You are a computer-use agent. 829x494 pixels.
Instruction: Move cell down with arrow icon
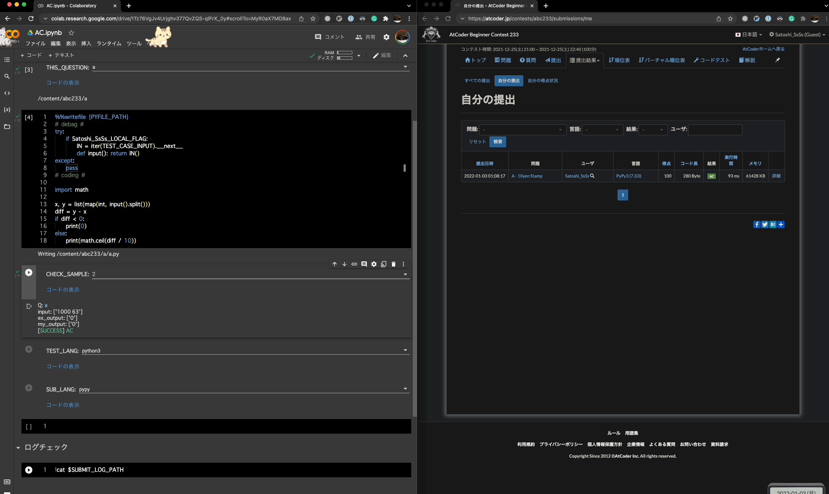tap(344, 264)
